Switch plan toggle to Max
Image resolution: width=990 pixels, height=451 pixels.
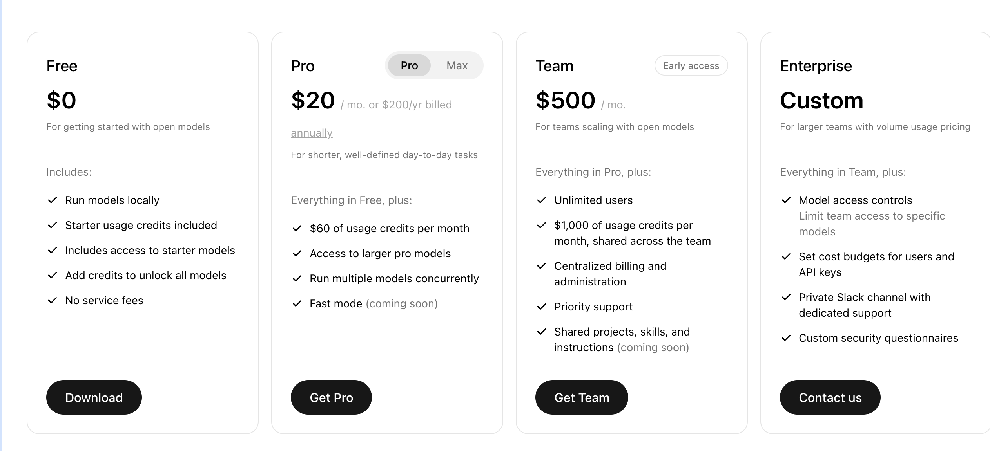coord(457,65)
